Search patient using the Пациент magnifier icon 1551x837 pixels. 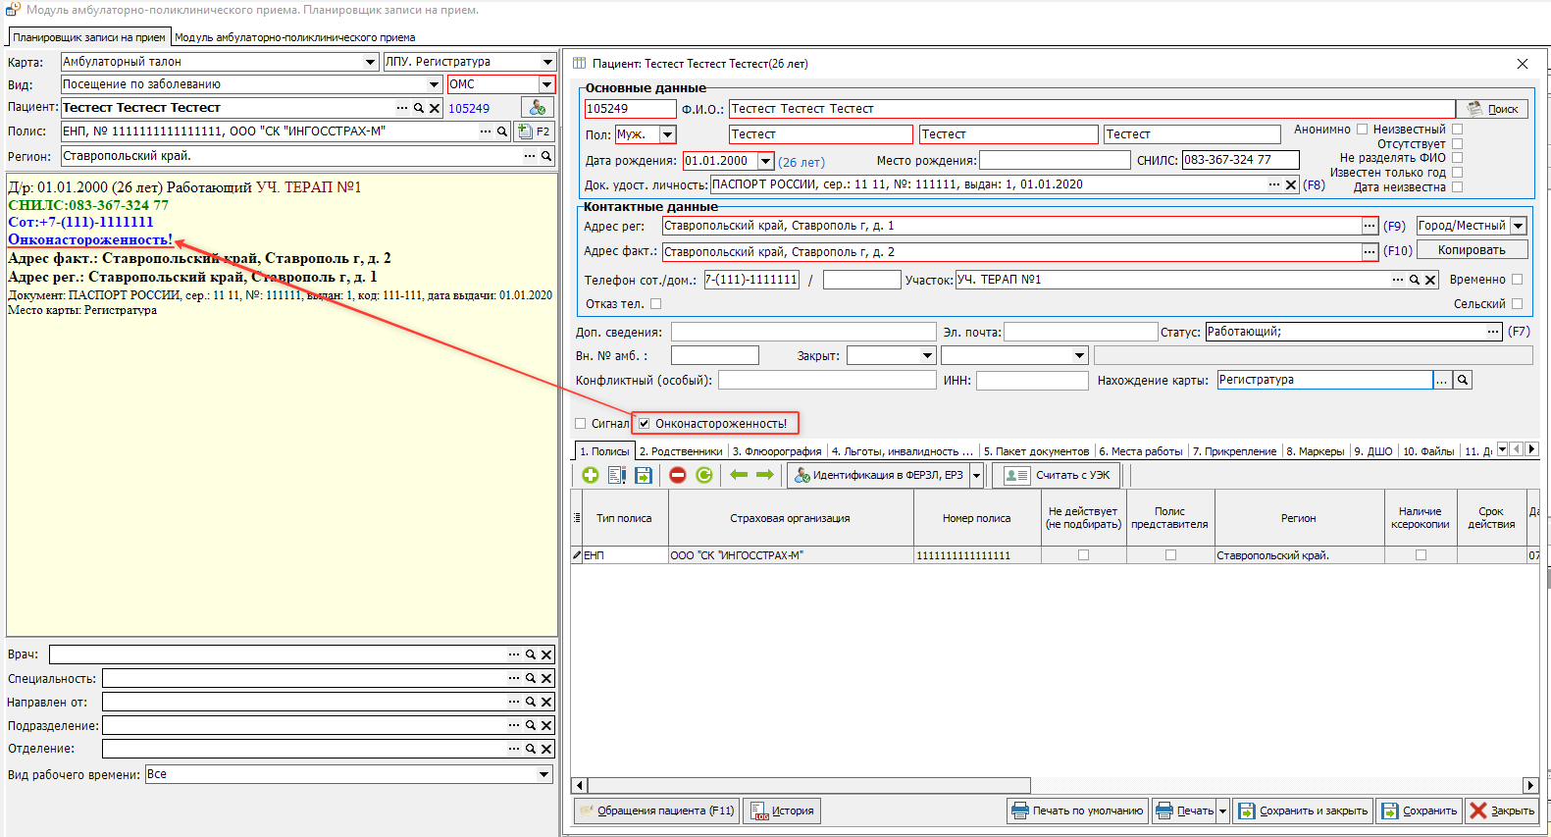[x=419, y=108]
